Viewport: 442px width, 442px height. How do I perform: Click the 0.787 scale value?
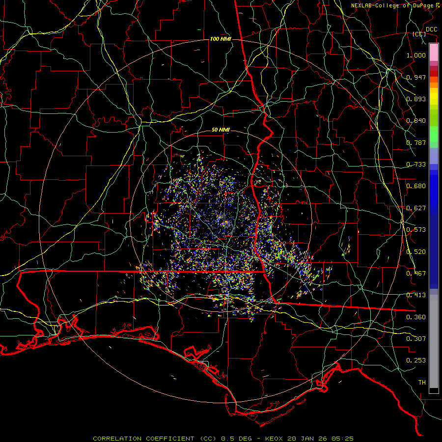pyautogui.click(x=416, y=142)
